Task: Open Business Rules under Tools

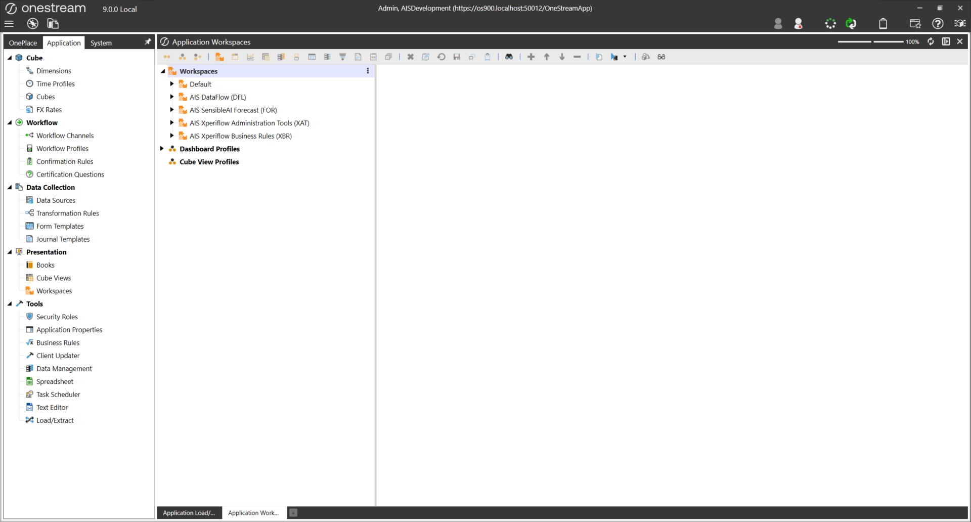Action: pos(58,343)
